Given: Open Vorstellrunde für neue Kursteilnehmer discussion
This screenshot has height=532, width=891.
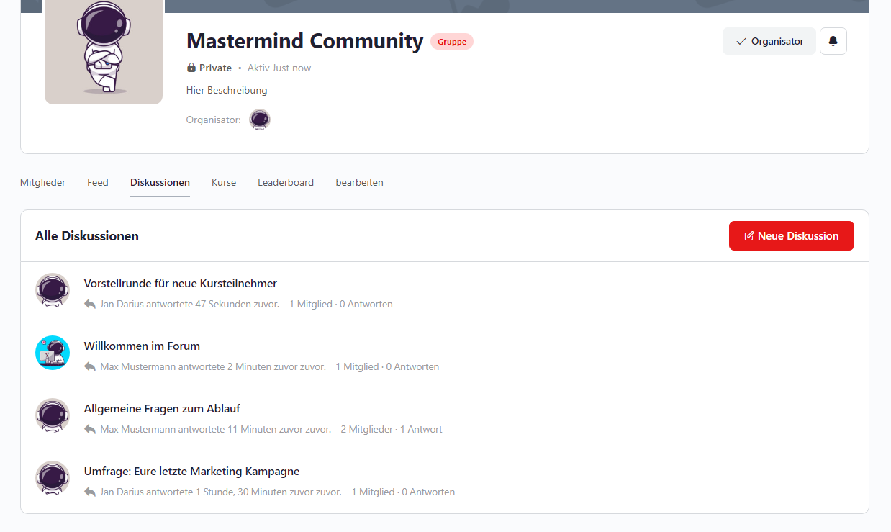Looking at the screenshot, I should click(x=180, y=284).
